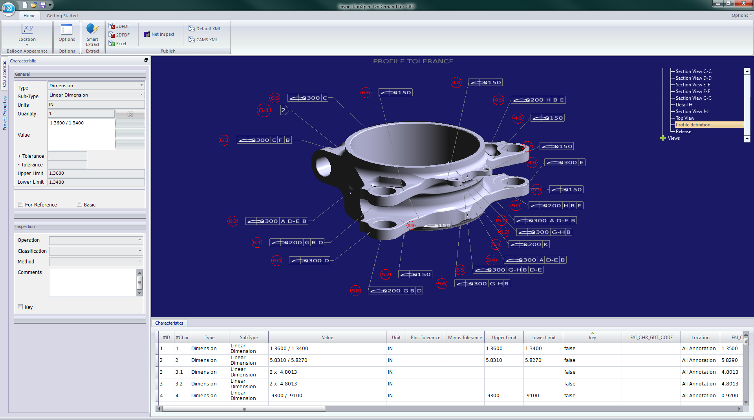Enable the Key checkbox in Inspection section
Image resolution: width=754 pixels, height=420 pixels.
(x=20, y=307)
